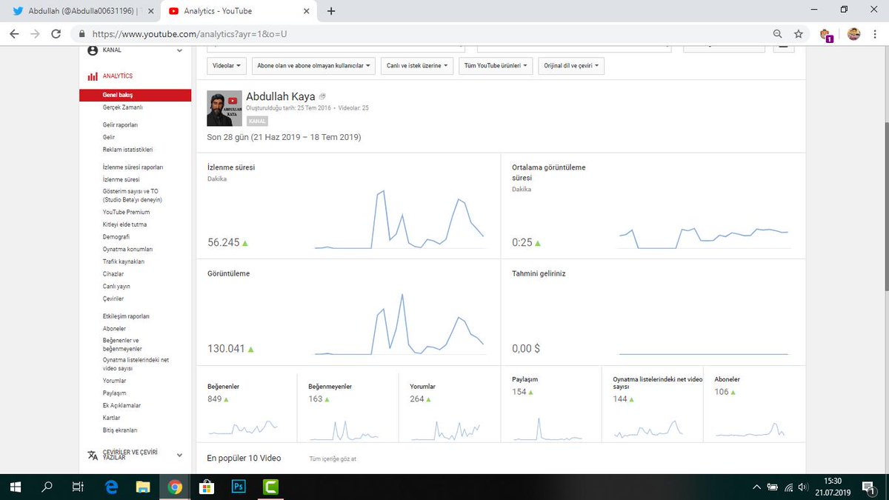Open Gelir raporları section

coord(120,125)
